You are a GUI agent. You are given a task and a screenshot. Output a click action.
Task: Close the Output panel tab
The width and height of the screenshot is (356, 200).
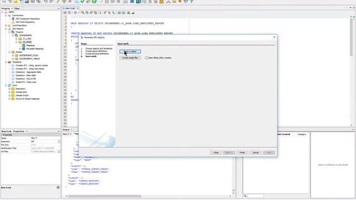point(71,129)
